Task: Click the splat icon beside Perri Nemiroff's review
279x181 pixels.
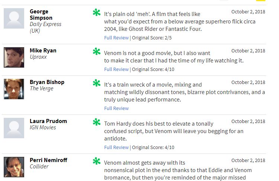Action: click(97, 161)
